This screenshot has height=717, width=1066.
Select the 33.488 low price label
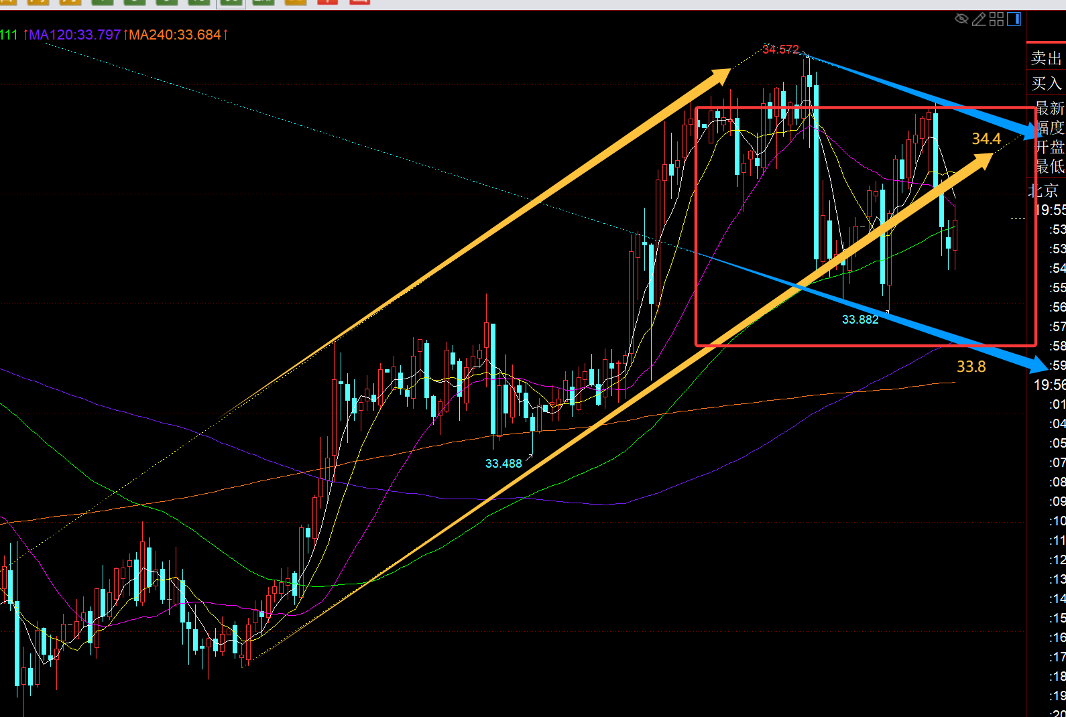(504, 464)
